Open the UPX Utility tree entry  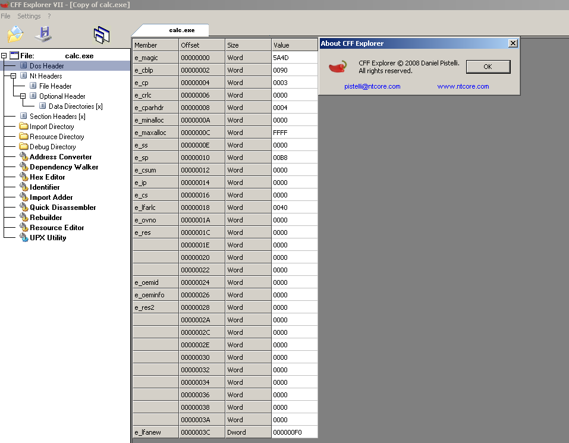pyautogui.click(x=48, y=238)
